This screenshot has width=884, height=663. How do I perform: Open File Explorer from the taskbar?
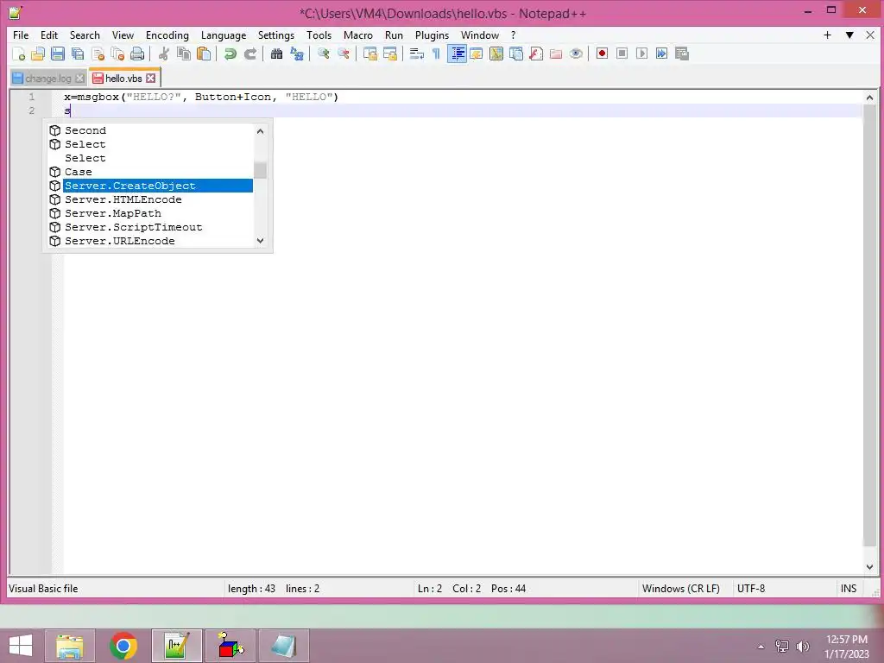click(x=70, y=646)
